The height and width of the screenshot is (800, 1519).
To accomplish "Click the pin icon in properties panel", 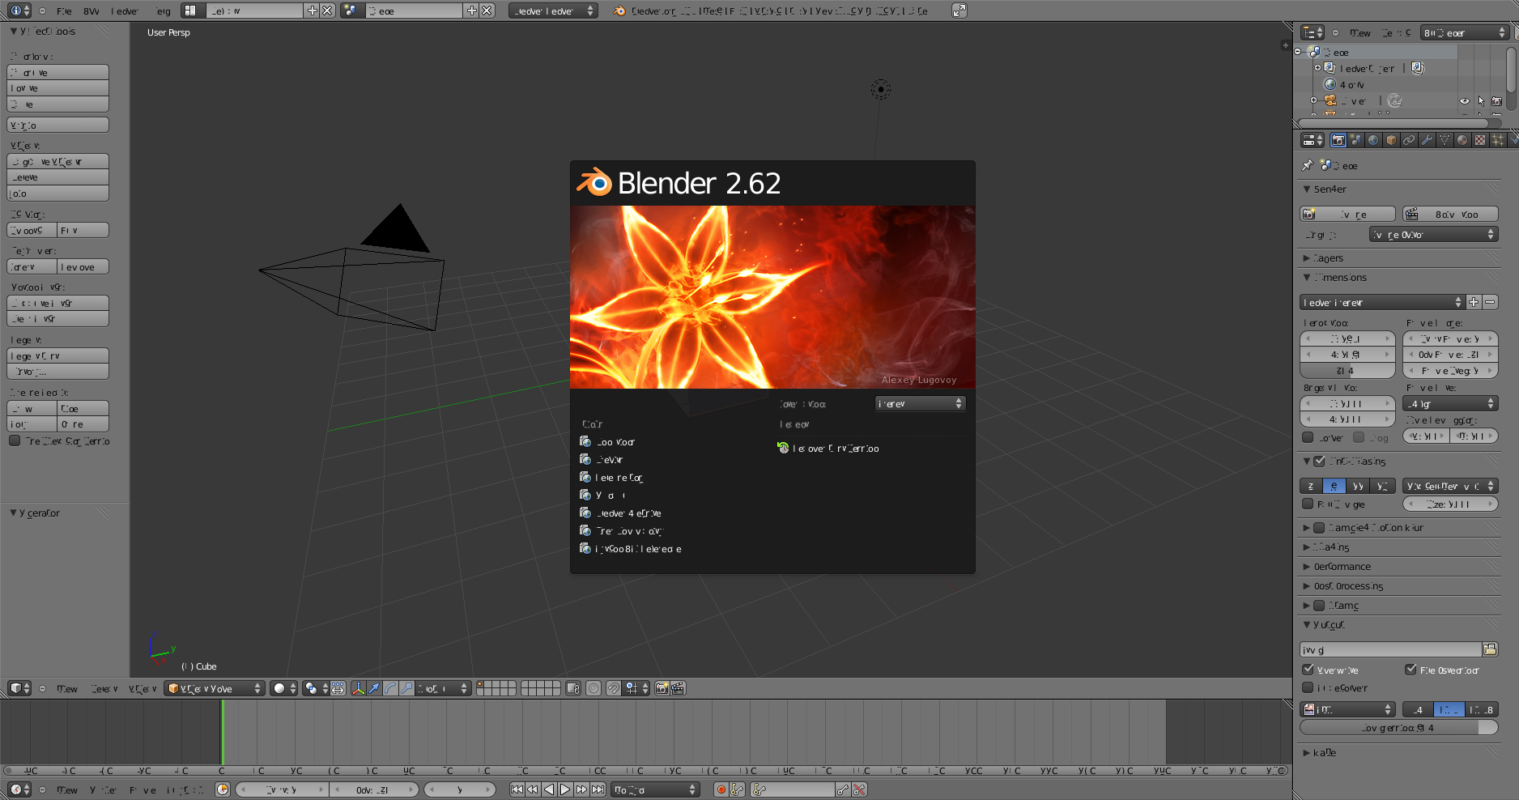I will [1307, 165].
